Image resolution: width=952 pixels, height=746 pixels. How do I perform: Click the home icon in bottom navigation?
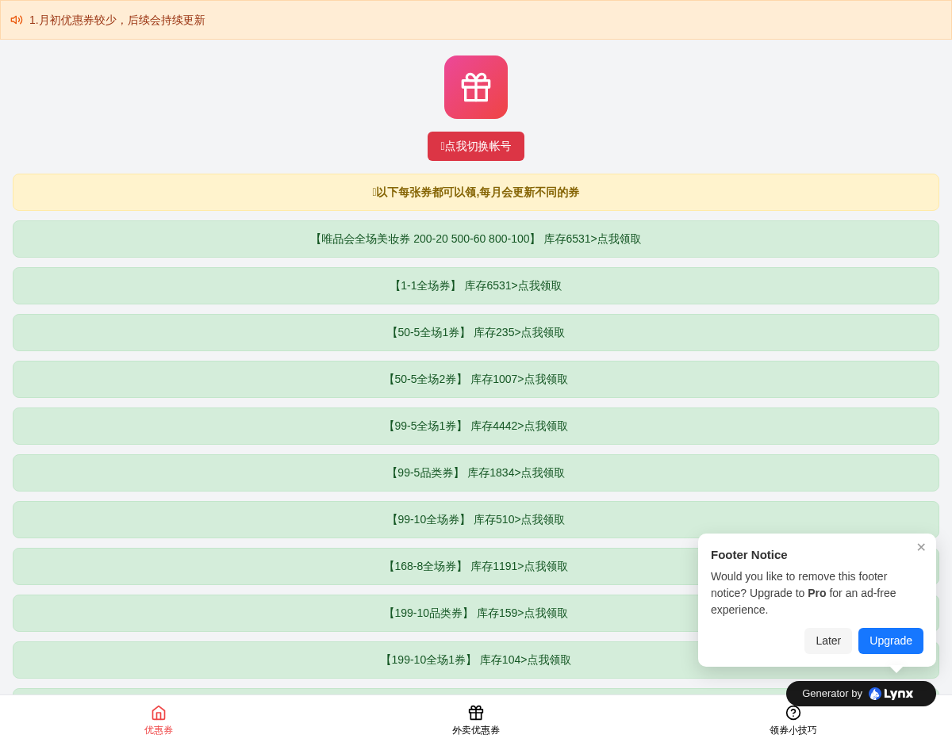(159, 713)
